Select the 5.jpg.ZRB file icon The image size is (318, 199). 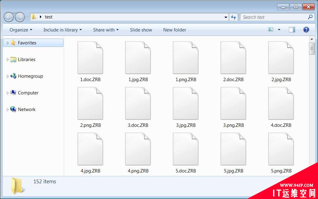coord(233,149)
